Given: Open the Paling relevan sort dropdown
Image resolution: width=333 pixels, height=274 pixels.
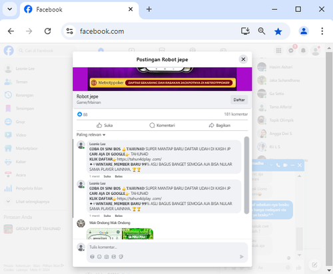Looking at the screenshot, I should [x=91, y=134].
